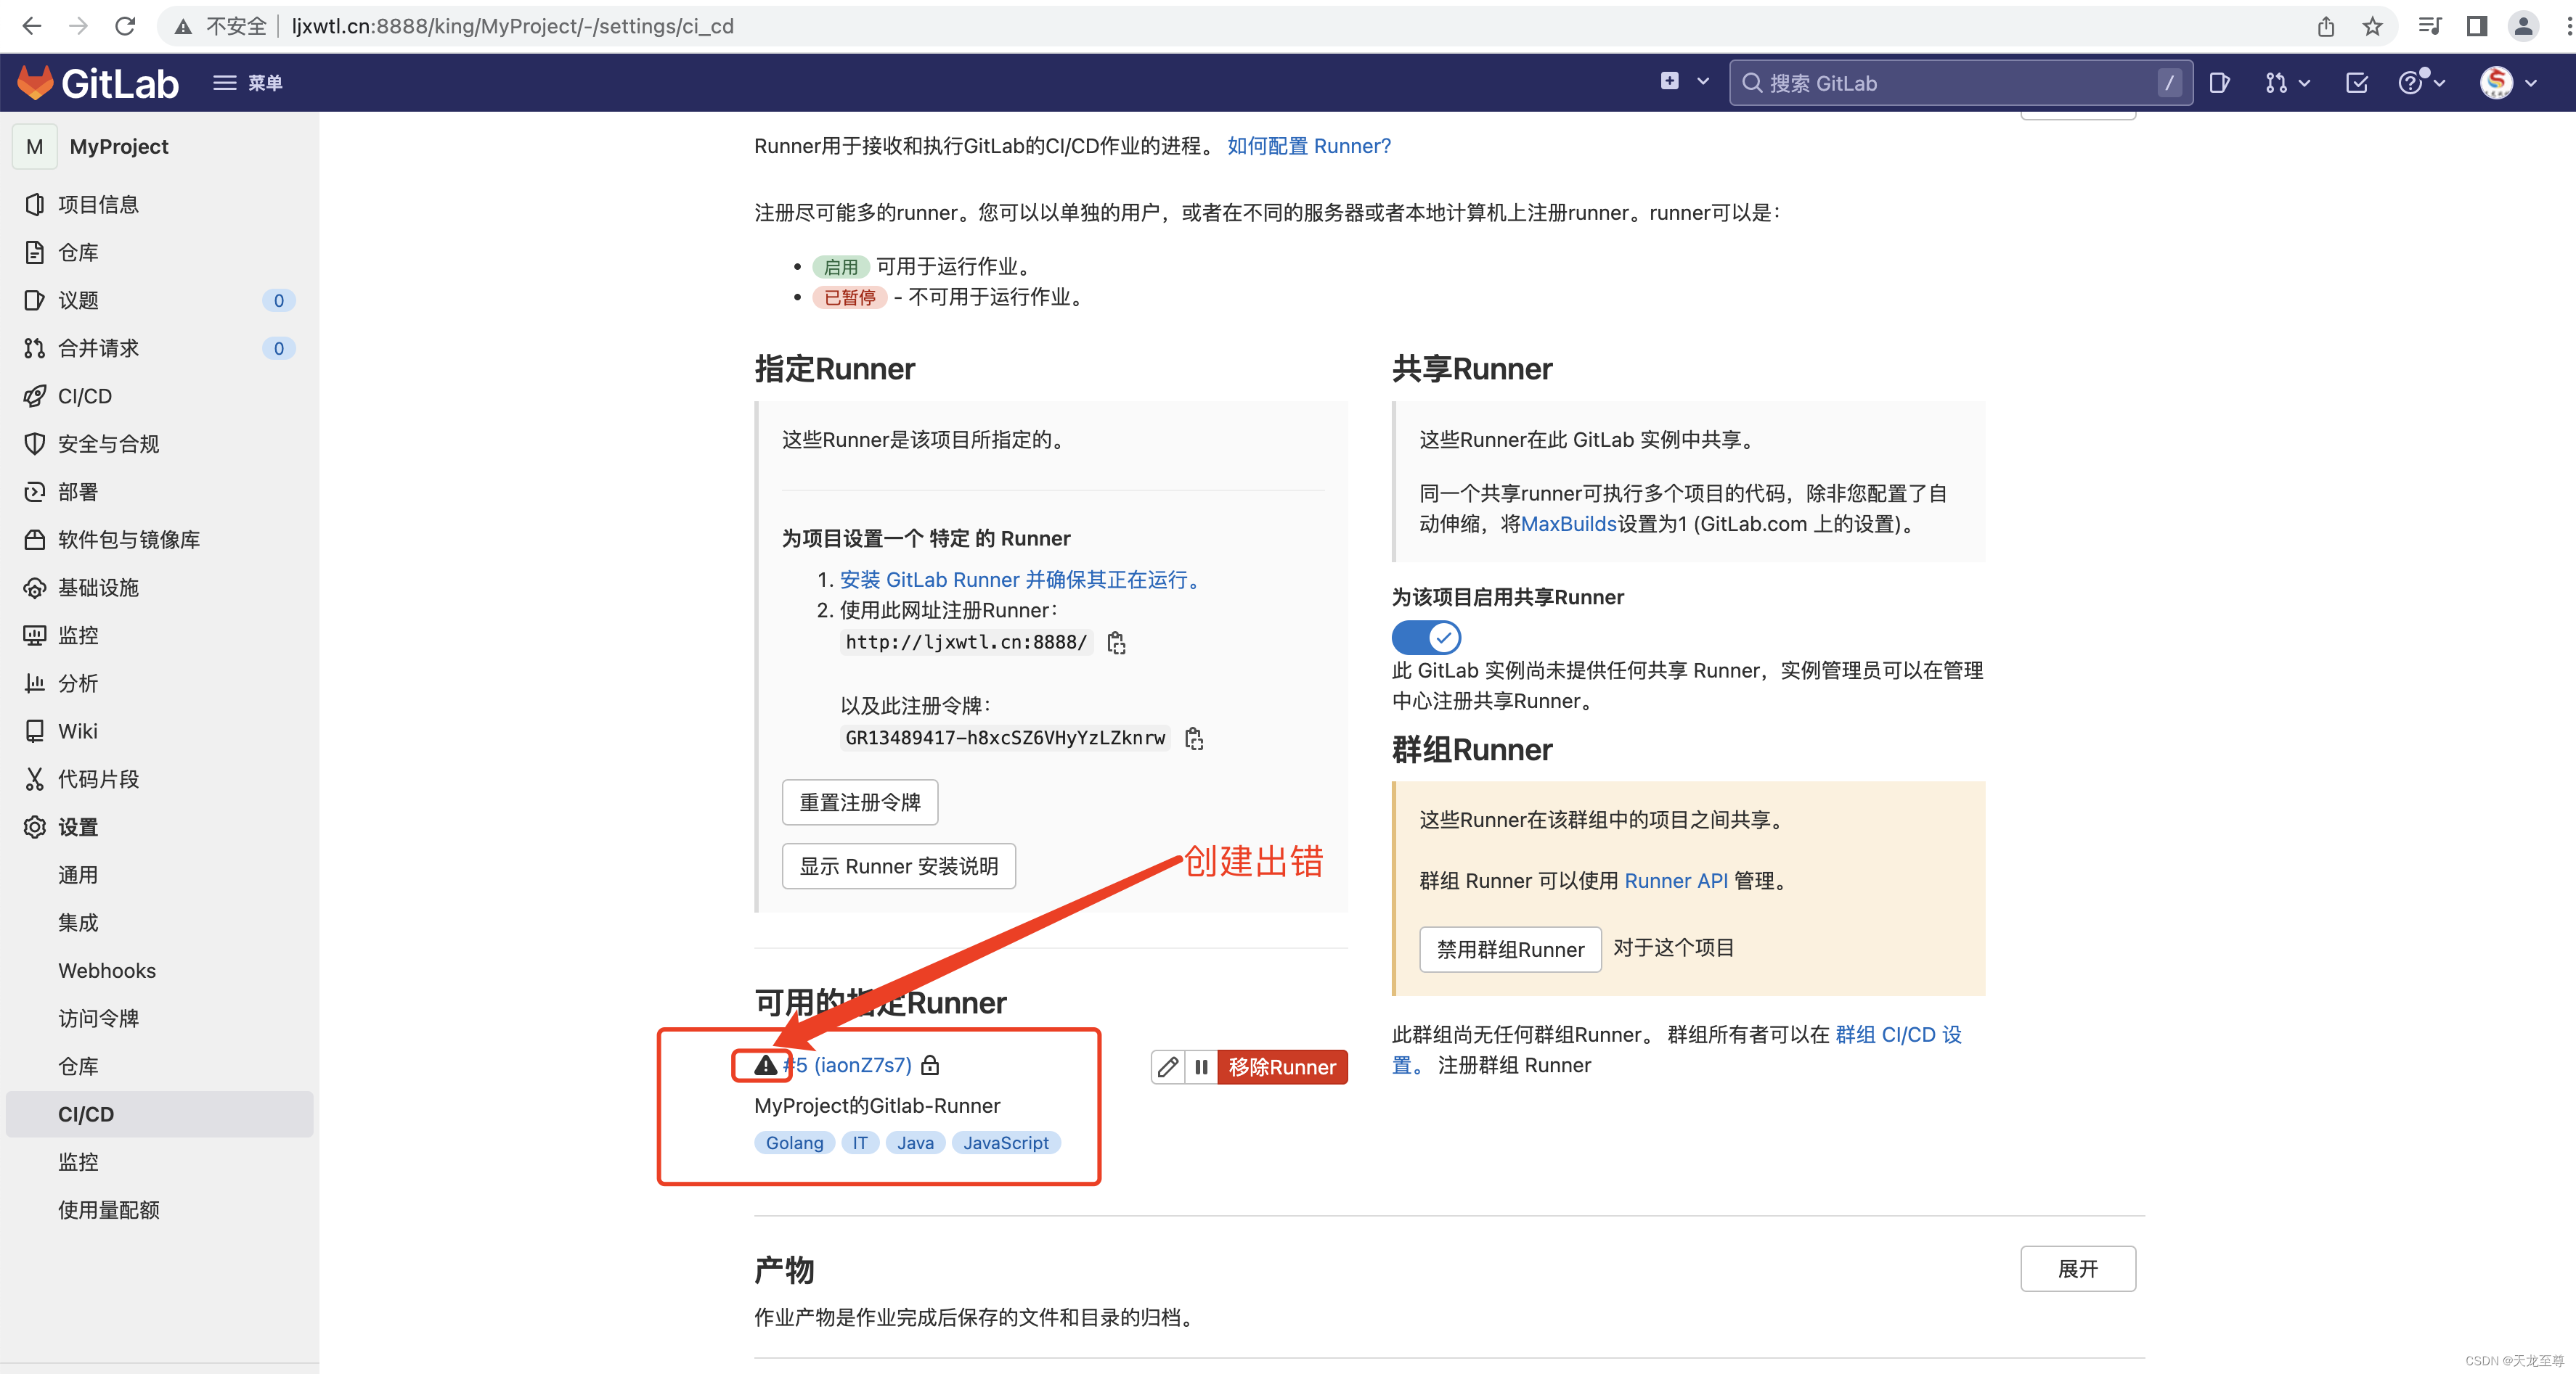This screenshot has height=1374, width=2576.
Task: Expand the create new dropdown arrow
Action: tap(1703, 82)
